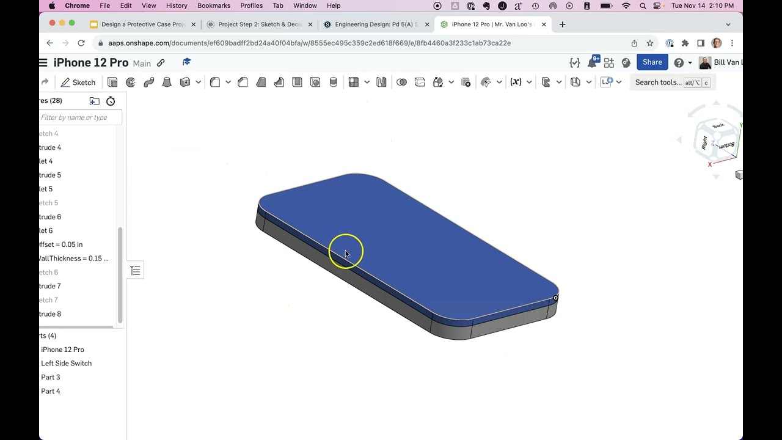
Task: Open Bill Van Loo user account
Action: 720,62
